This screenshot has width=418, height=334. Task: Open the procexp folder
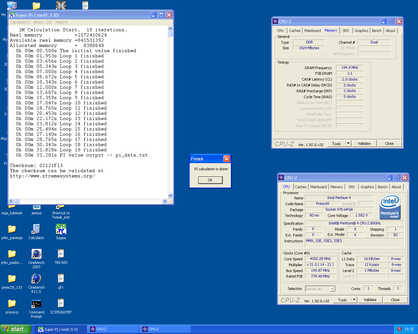pos(12,306)
